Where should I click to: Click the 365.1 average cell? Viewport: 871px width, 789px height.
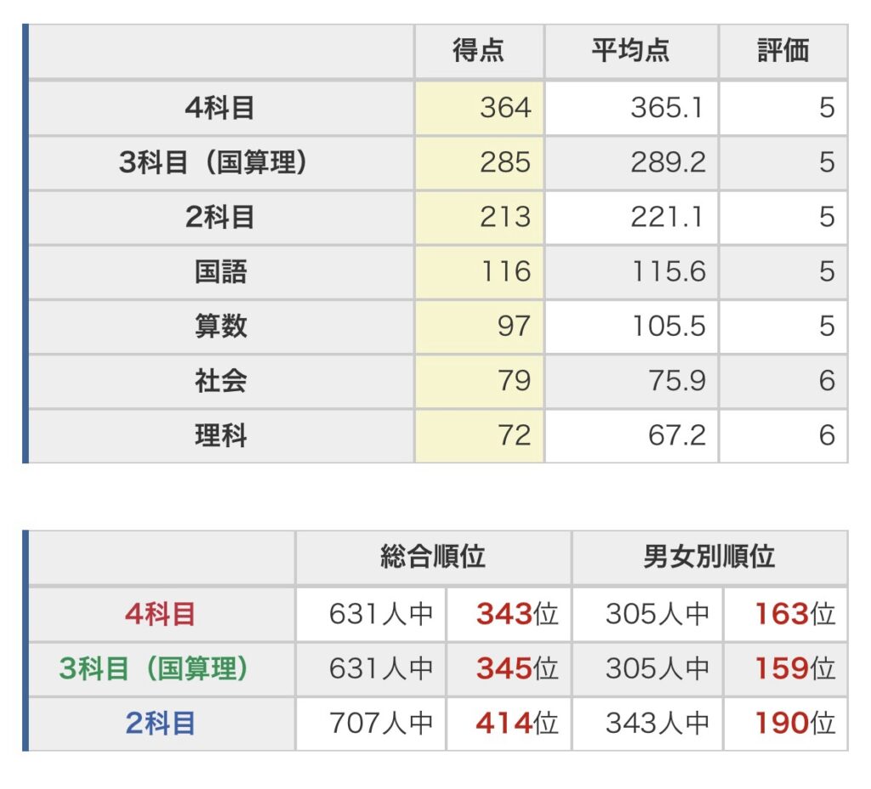click(x=668, y=108)
